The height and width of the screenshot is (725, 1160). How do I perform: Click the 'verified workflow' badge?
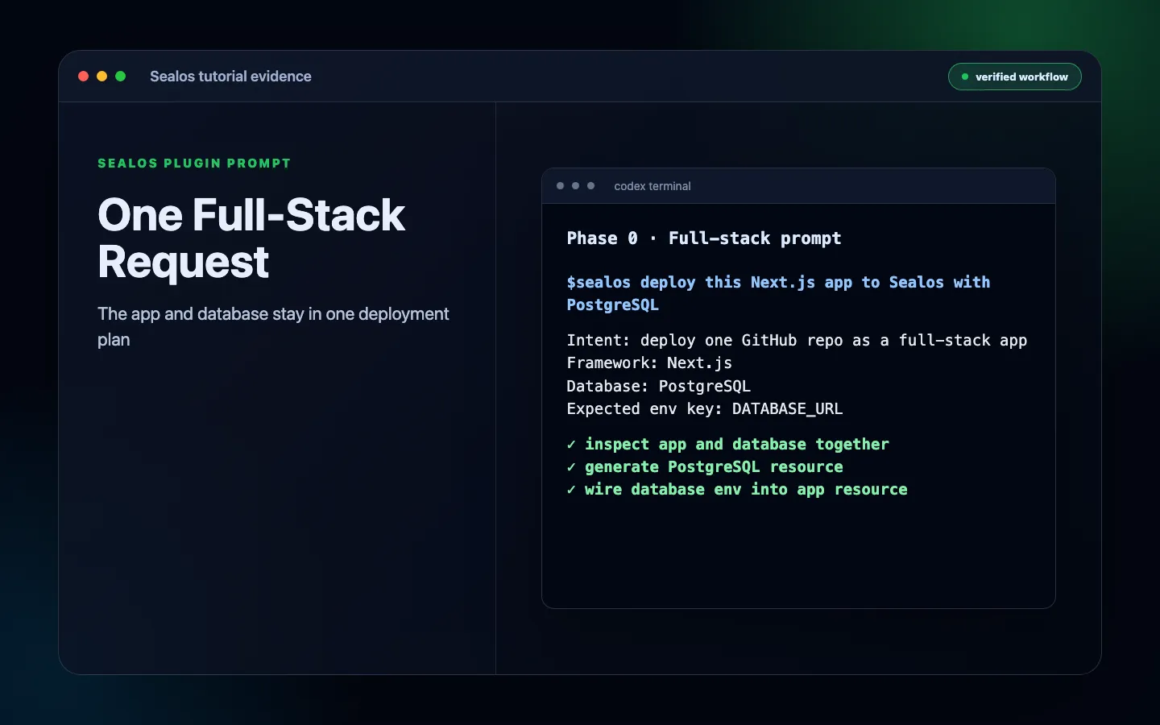click(1015, 77)
